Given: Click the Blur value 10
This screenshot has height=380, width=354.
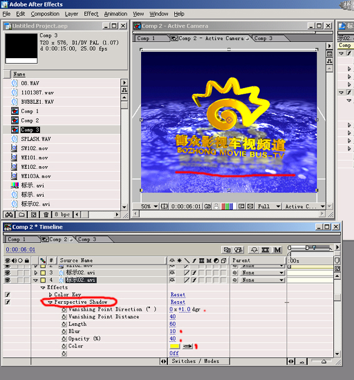Looking at the screenshot, I should (173, 331).
